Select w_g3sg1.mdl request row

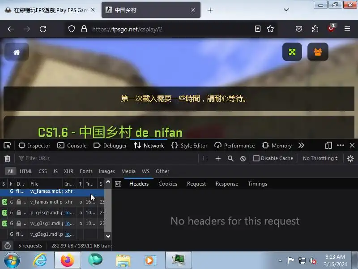tap(52, 223)
